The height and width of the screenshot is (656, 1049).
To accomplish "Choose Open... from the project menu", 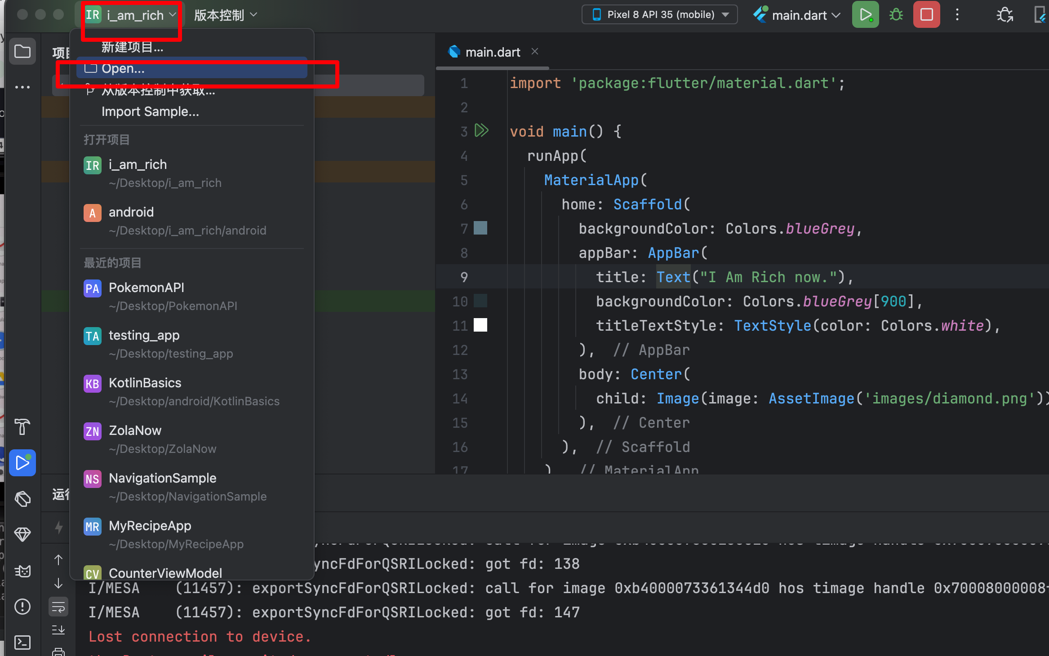I will (x=192, y=68).
